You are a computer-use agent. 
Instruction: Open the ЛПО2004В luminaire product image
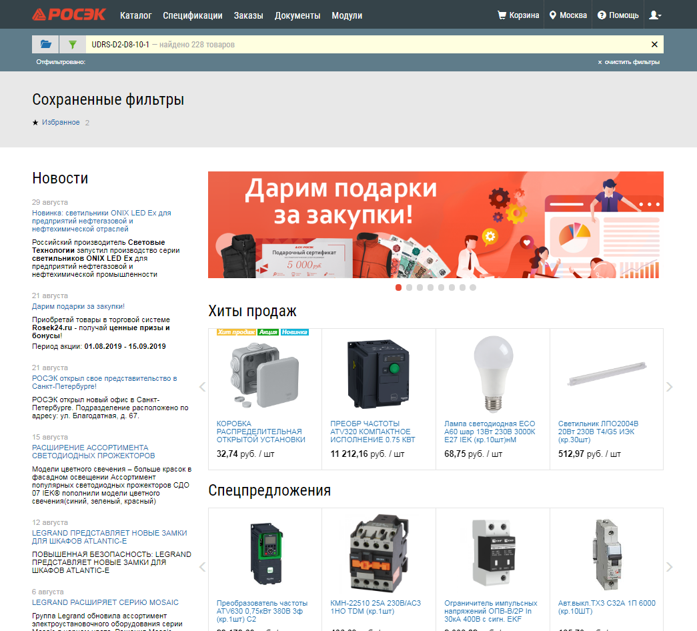[x=607, y=374]
